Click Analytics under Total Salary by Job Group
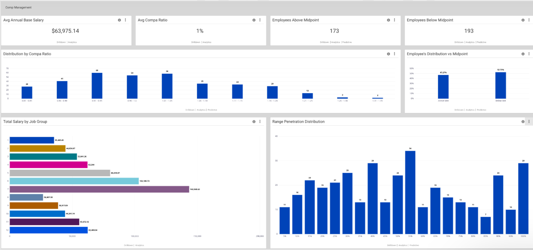This screenshot has height=250, width=533. tap(140, 245)
